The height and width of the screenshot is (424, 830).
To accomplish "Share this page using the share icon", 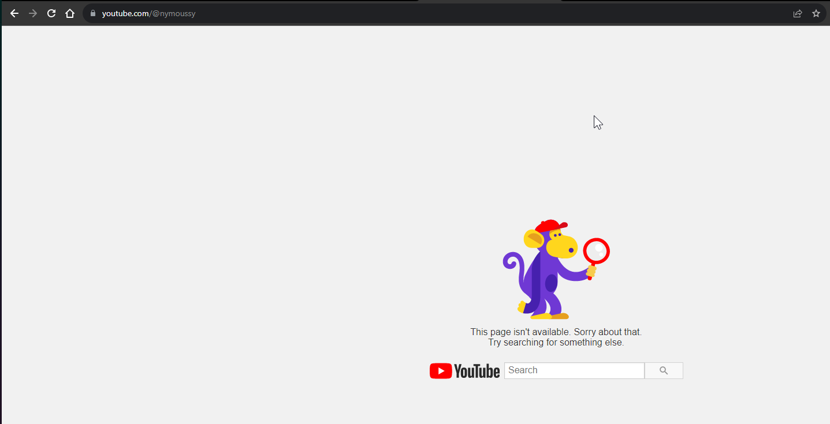I will click(798, 13).
